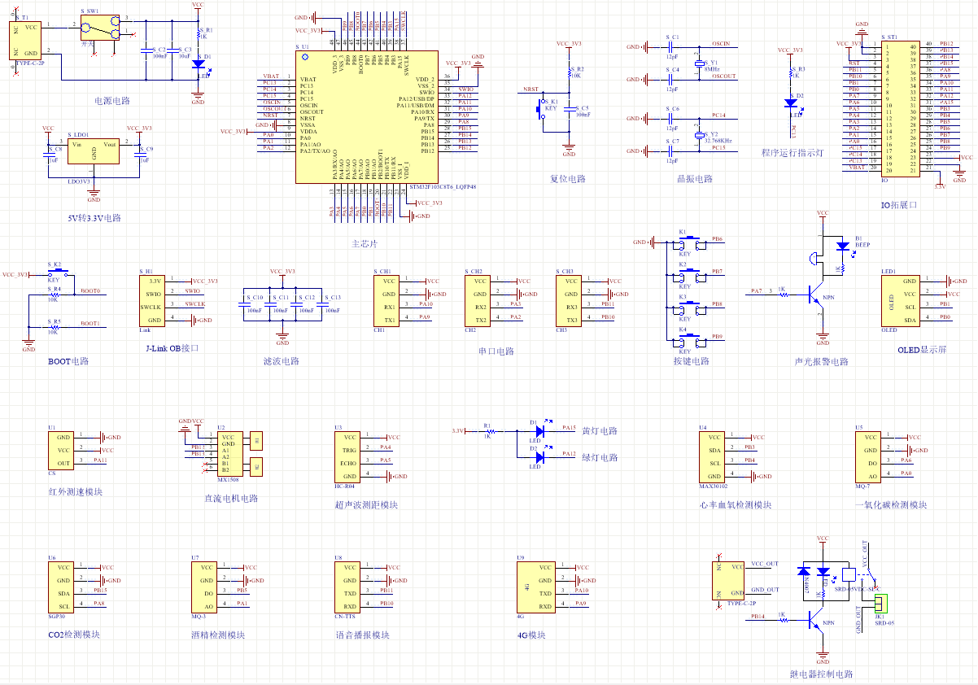This screenshot has width=978, height=685.
Task: Select the J-Link OB接口 label text
Action: (172, 348)
